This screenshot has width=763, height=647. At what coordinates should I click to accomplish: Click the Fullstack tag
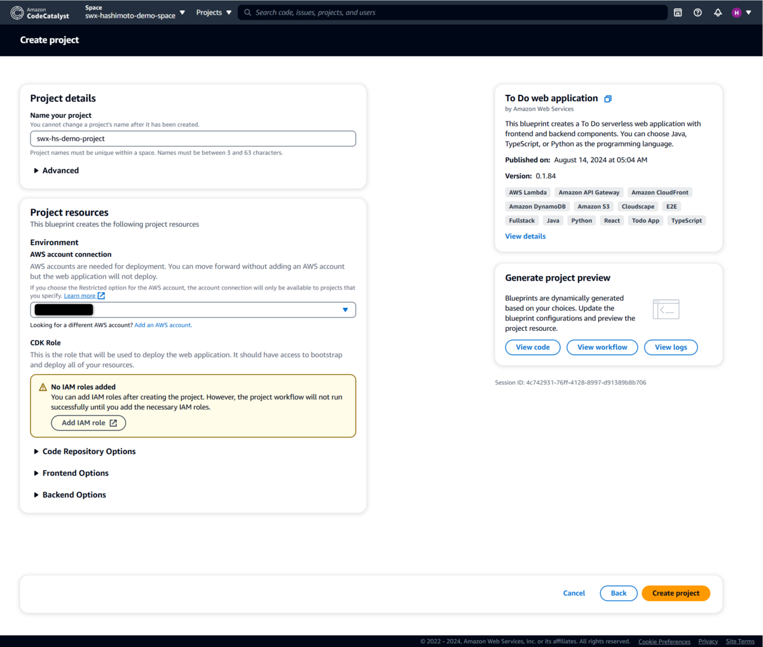522,221
